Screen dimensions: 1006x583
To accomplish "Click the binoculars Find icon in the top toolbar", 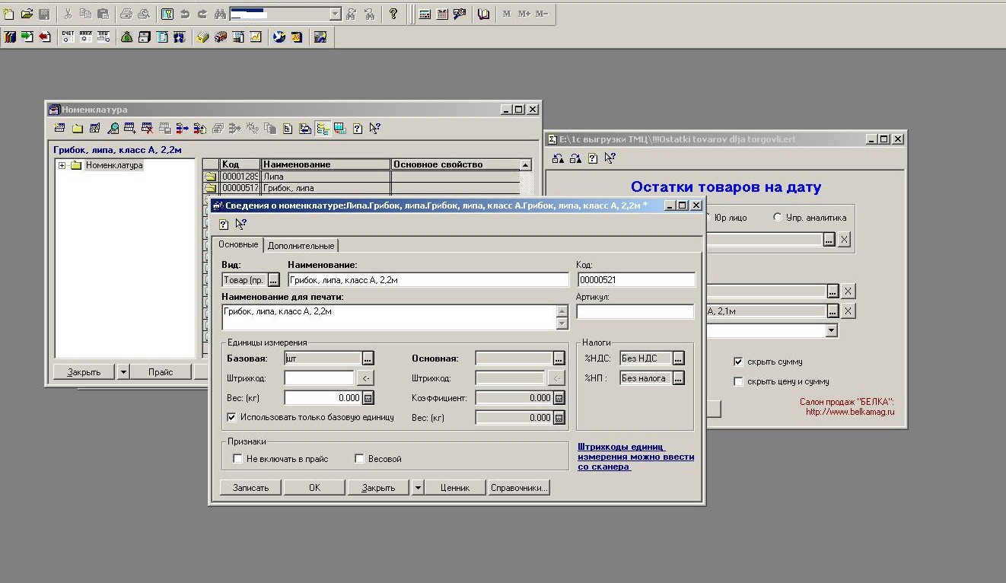I will click(x=220, y=14).
